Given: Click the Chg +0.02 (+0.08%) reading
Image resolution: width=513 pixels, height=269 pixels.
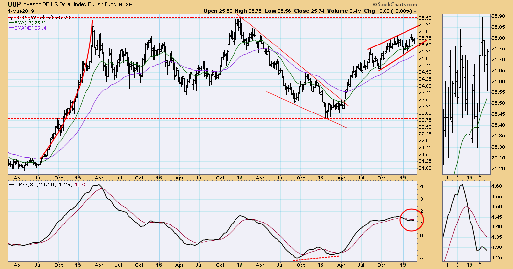Looking at the screenshot, I should tap(390, 11).
